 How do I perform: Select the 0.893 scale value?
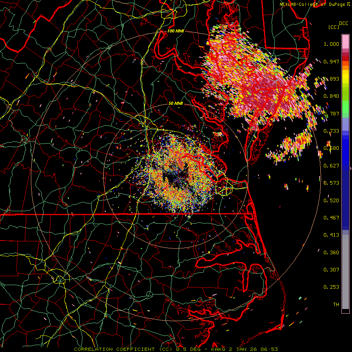click(331, 79)
